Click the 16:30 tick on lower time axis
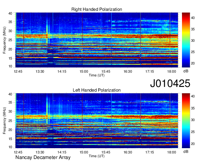 (x=128, y=152)
